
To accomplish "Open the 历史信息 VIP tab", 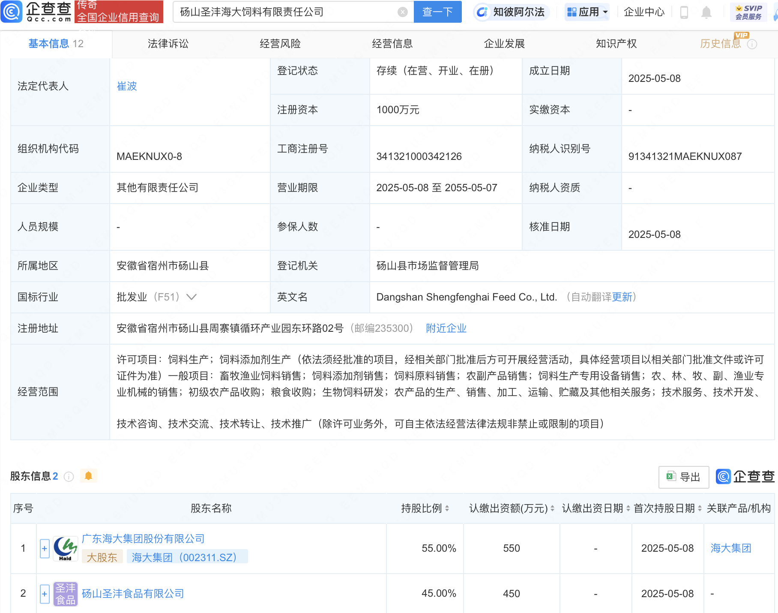I will pyautogui.click(x=721, y=44).
